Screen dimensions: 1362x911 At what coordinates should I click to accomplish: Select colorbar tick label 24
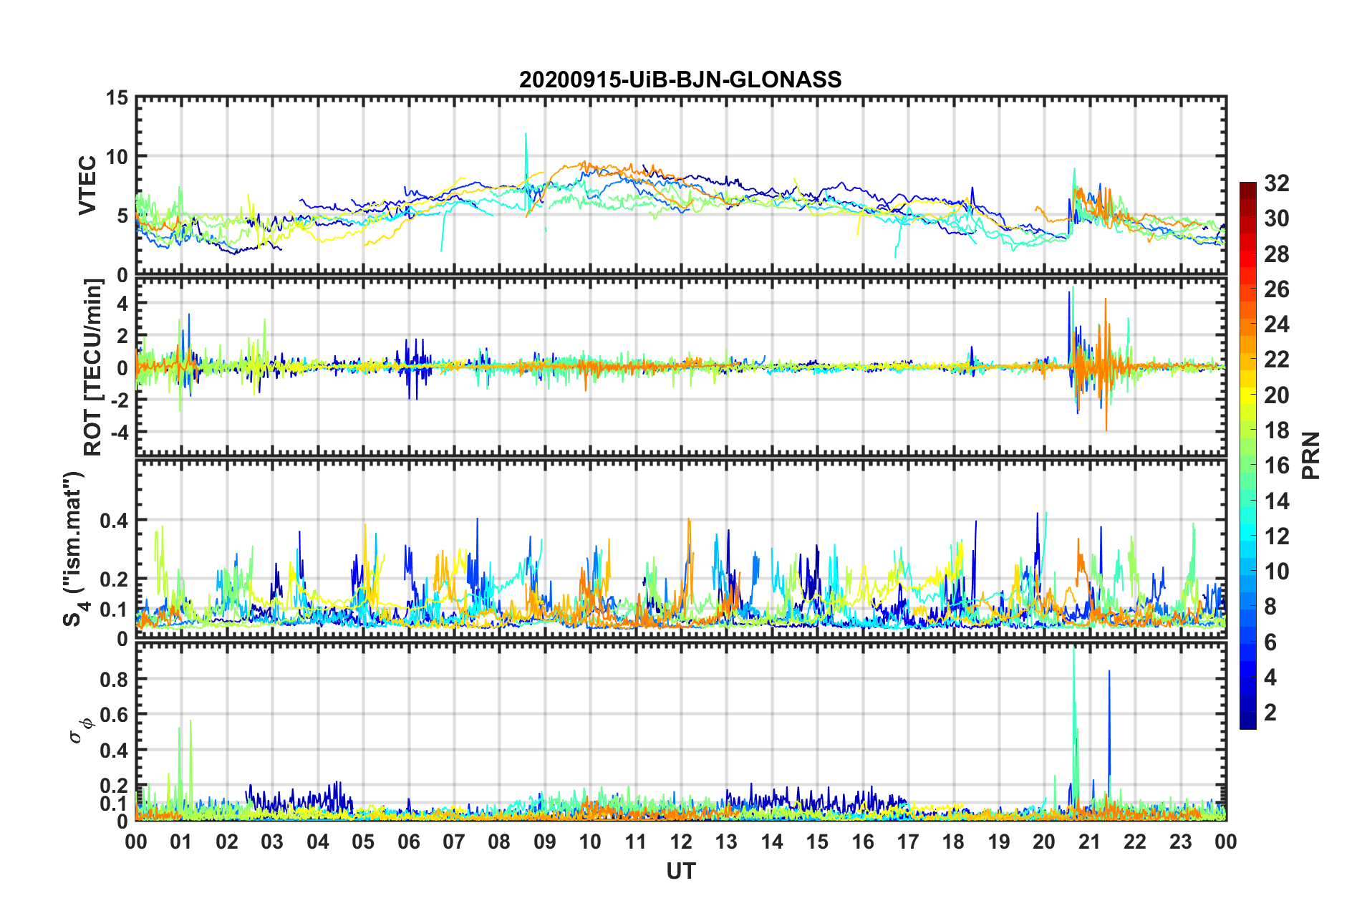point(1276,324)
